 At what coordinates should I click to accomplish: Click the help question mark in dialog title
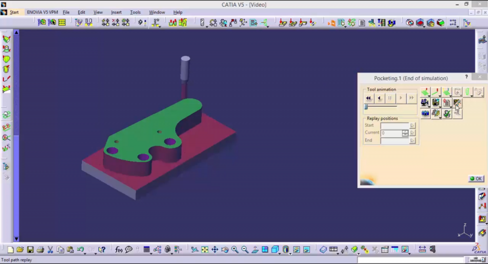pyautogui.click(x=467, y=77)
